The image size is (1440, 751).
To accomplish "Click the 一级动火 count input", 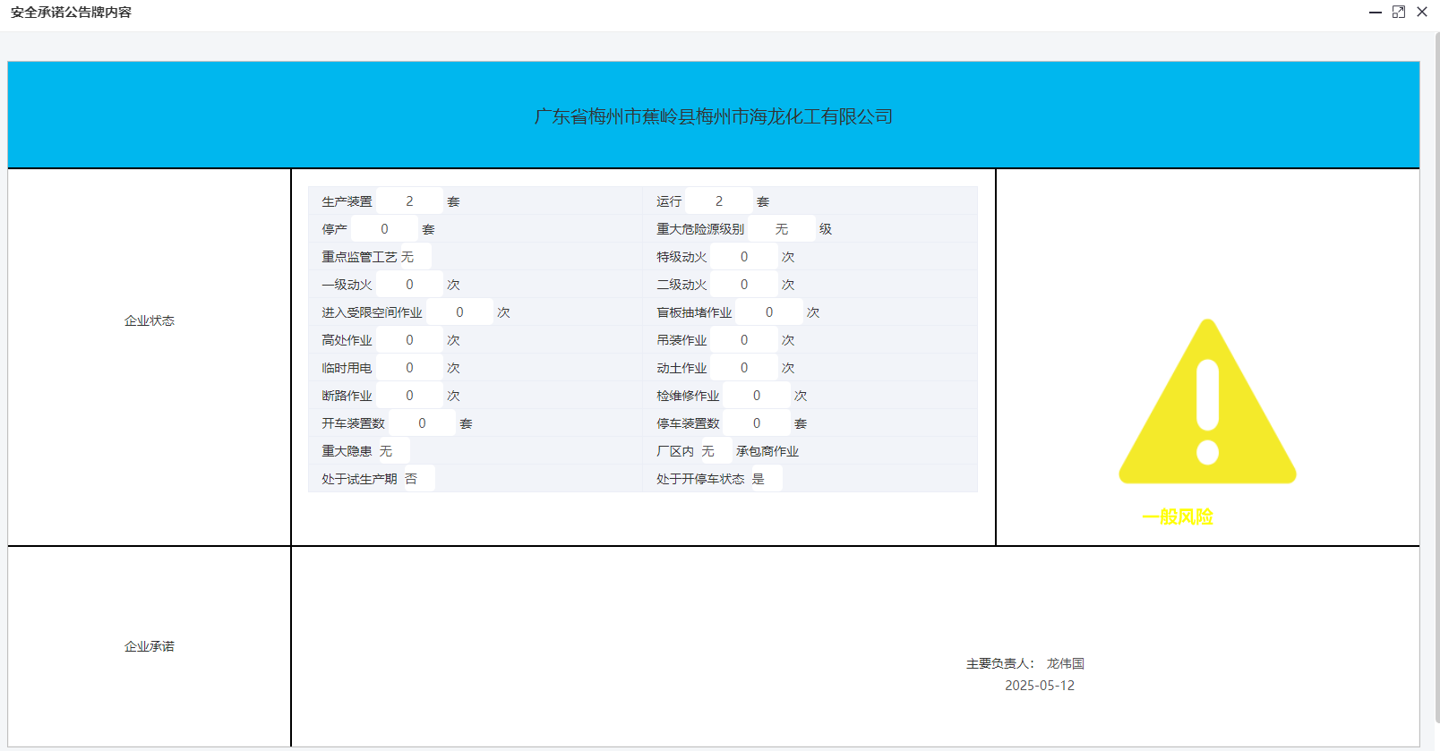I will 409,285.
